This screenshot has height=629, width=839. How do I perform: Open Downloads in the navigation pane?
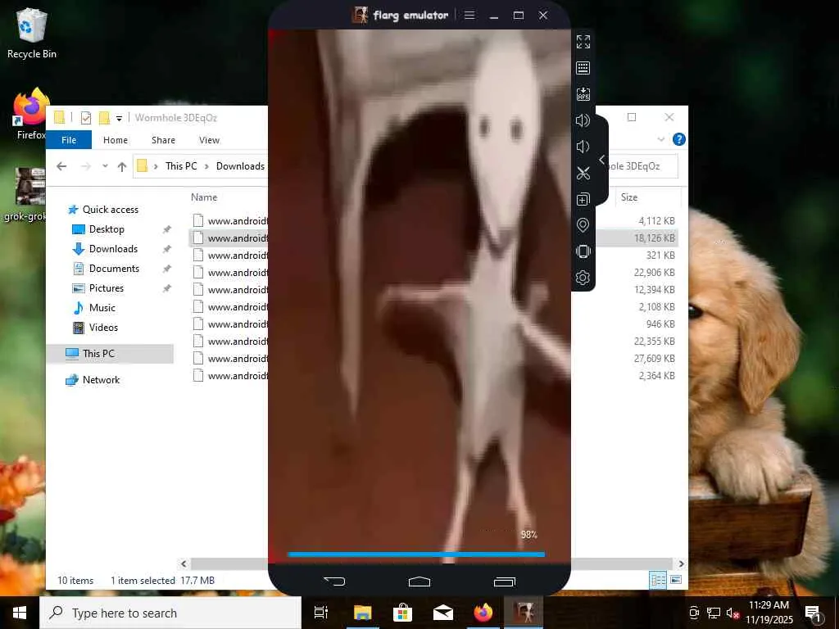[x=113, y=249]
